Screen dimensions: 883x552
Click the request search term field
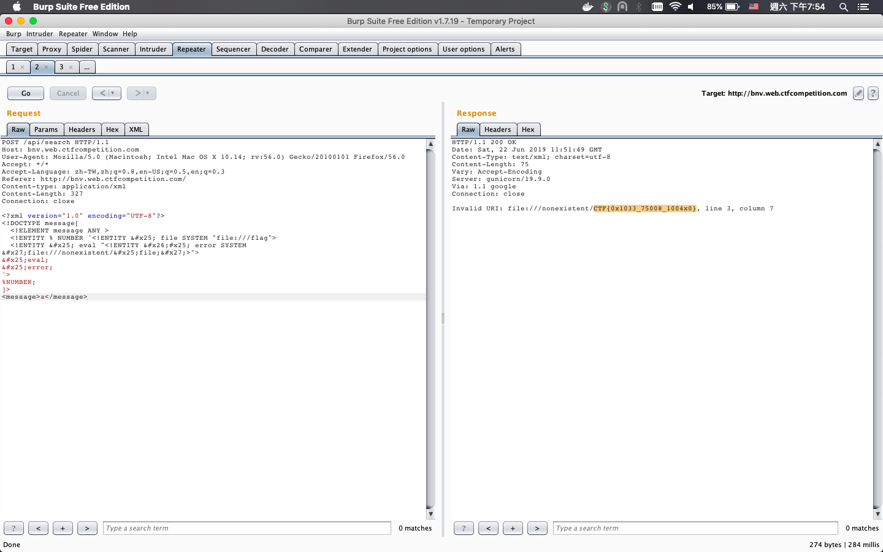click(x=247, y=528)
